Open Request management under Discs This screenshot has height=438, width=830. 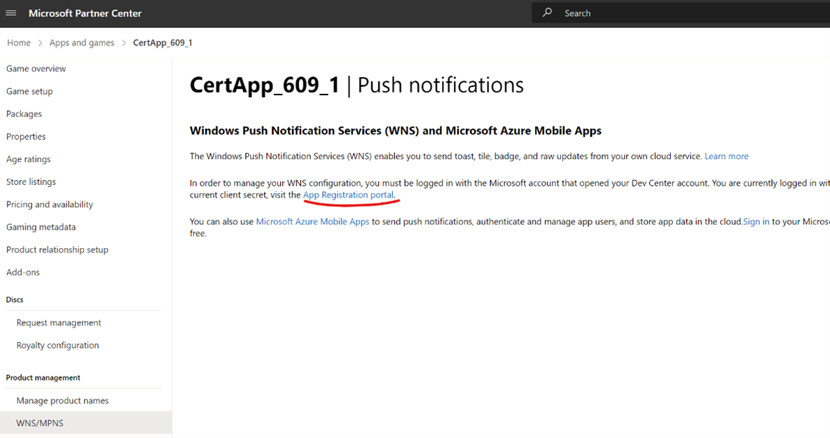[59, 322]
